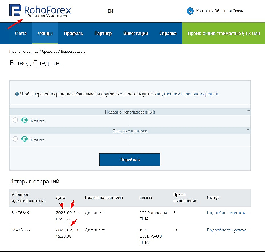Select the Дифинекс radio under Недавно использованный
This screenshot has width=265, height=252.
(15, 120)
